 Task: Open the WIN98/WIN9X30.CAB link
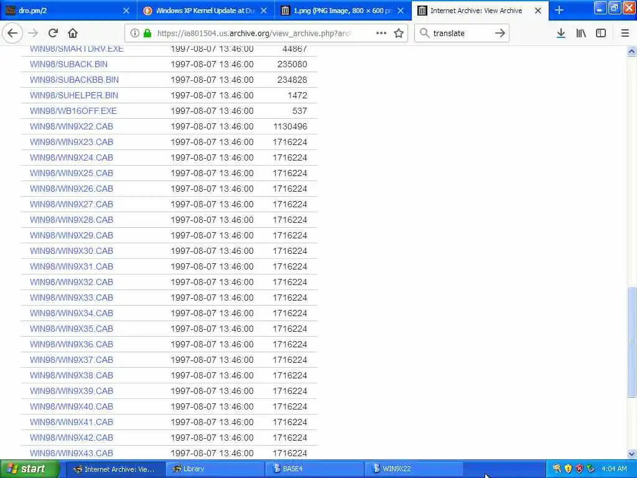click(72, 251)
